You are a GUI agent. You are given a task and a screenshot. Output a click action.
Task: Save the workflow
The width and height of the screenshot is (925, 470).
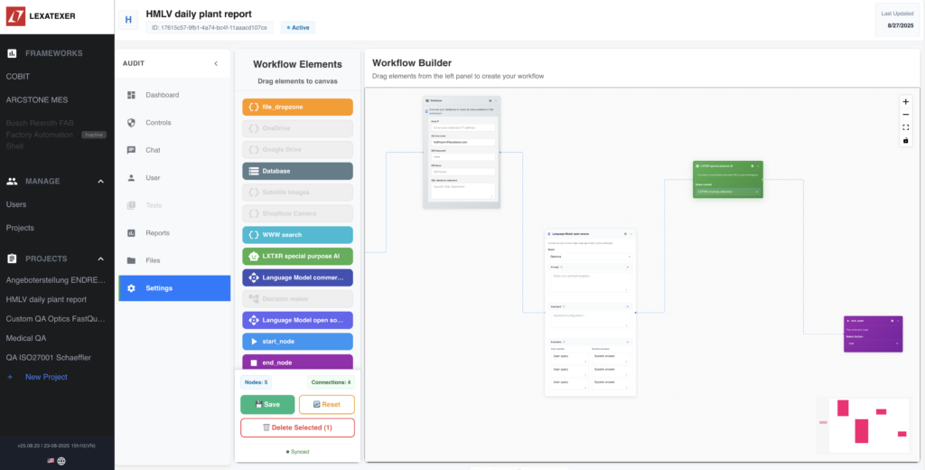click(266, 404)
